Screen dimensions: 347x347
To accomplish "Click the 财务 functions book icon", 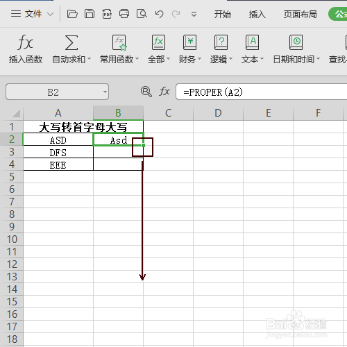I will click(189, 42).
